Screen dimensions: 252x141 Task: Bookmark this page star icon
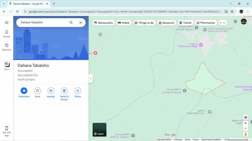point(232,12)
